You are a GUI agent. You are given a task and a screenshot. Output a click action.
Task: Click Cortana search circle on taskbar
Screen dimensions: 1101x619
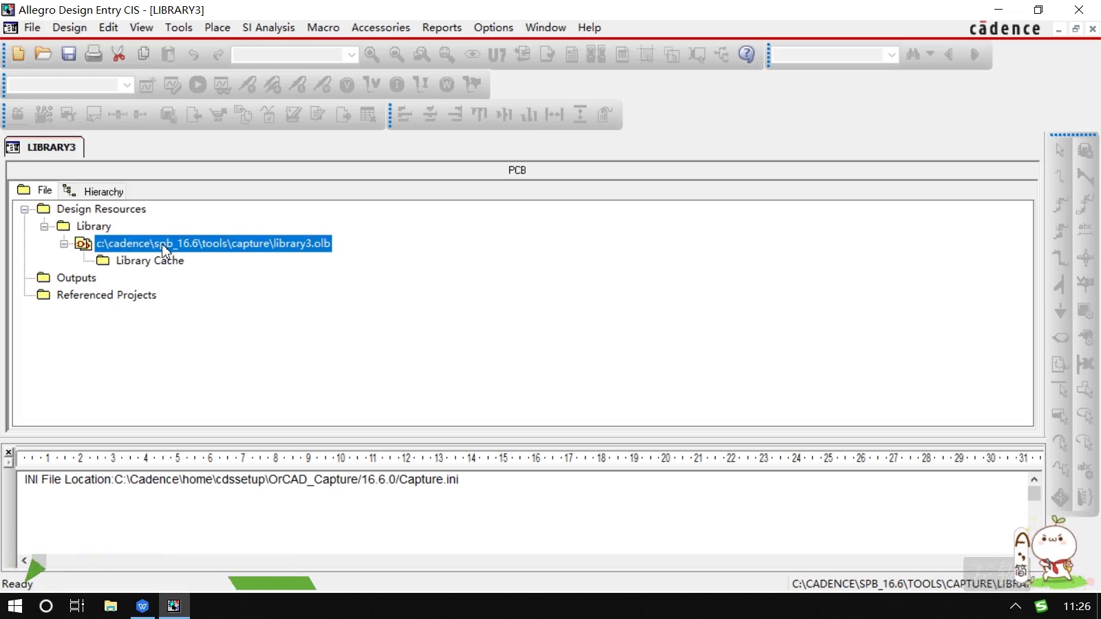coord(46,606)
